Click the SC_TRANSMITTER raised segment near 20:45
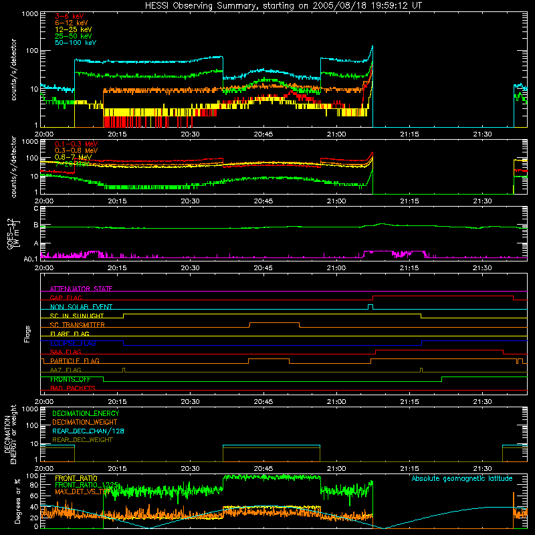 274,323
